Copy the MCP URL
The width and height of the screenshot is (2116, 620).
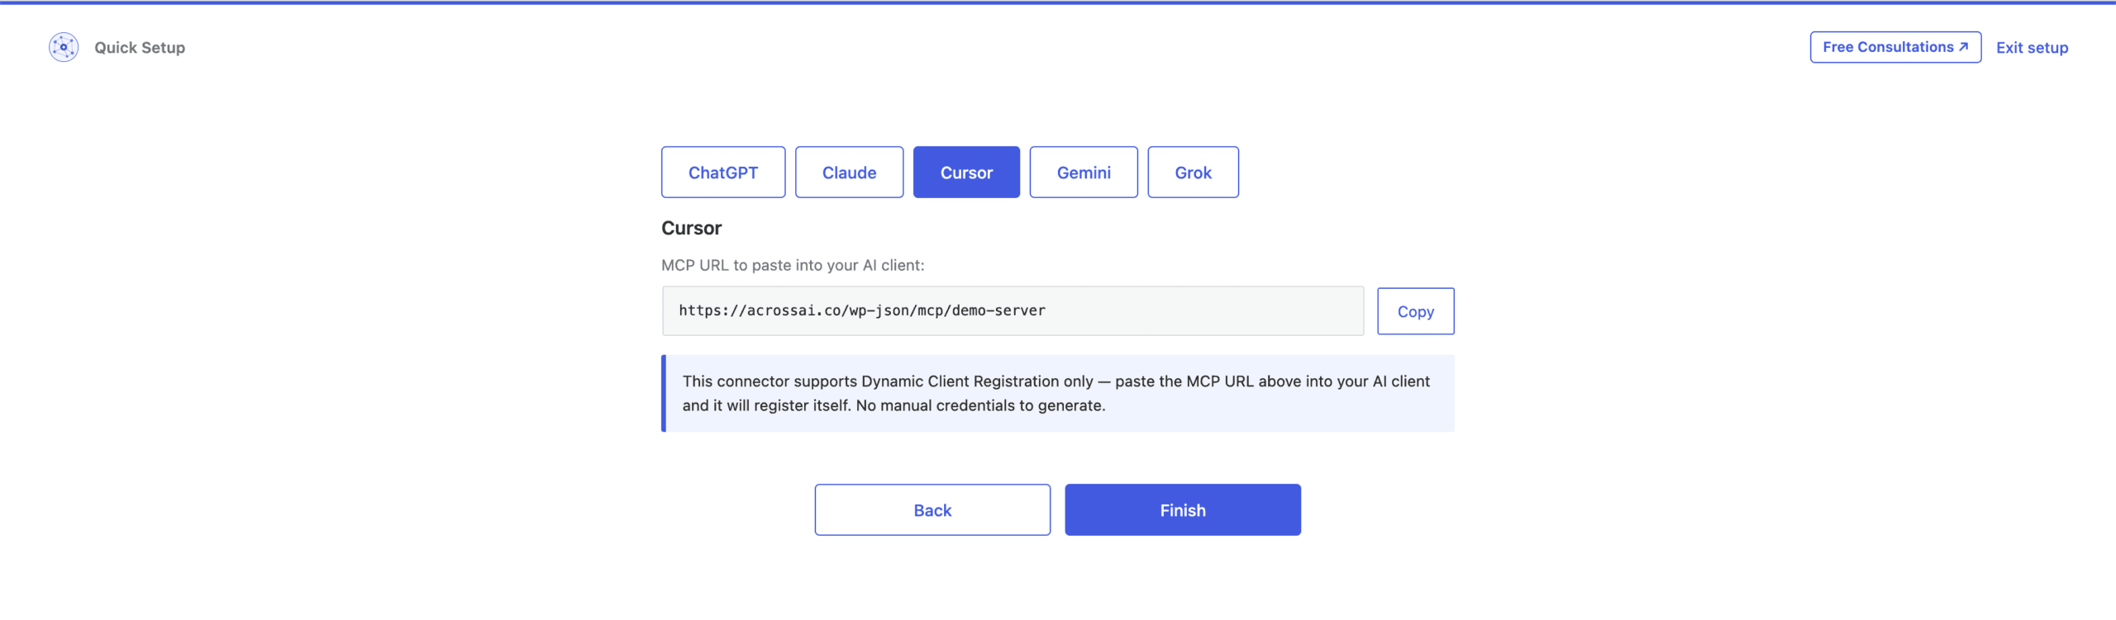pos(1415,311)
